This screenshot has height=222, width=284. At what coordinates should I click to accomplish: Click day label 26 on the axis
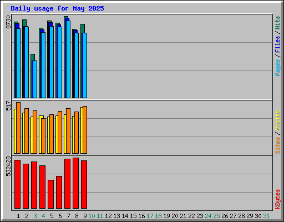(x=225, y=216)
